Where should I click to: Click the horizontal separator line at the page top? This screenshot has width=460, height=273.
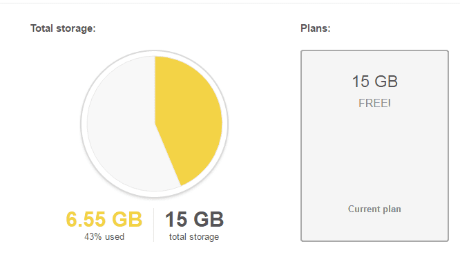coord(230,3)
